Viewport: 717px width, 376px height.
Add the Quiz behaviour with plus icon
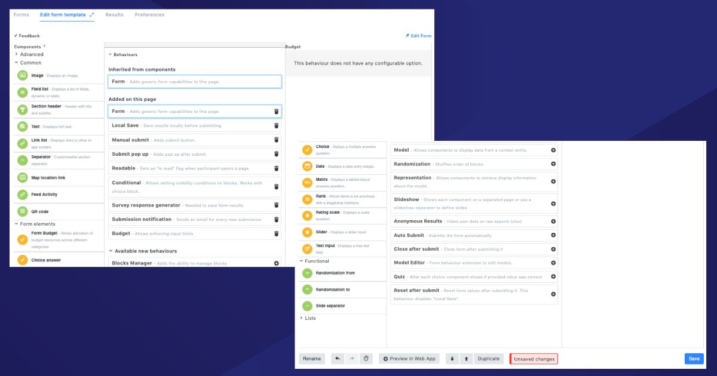tap(553, 277)
